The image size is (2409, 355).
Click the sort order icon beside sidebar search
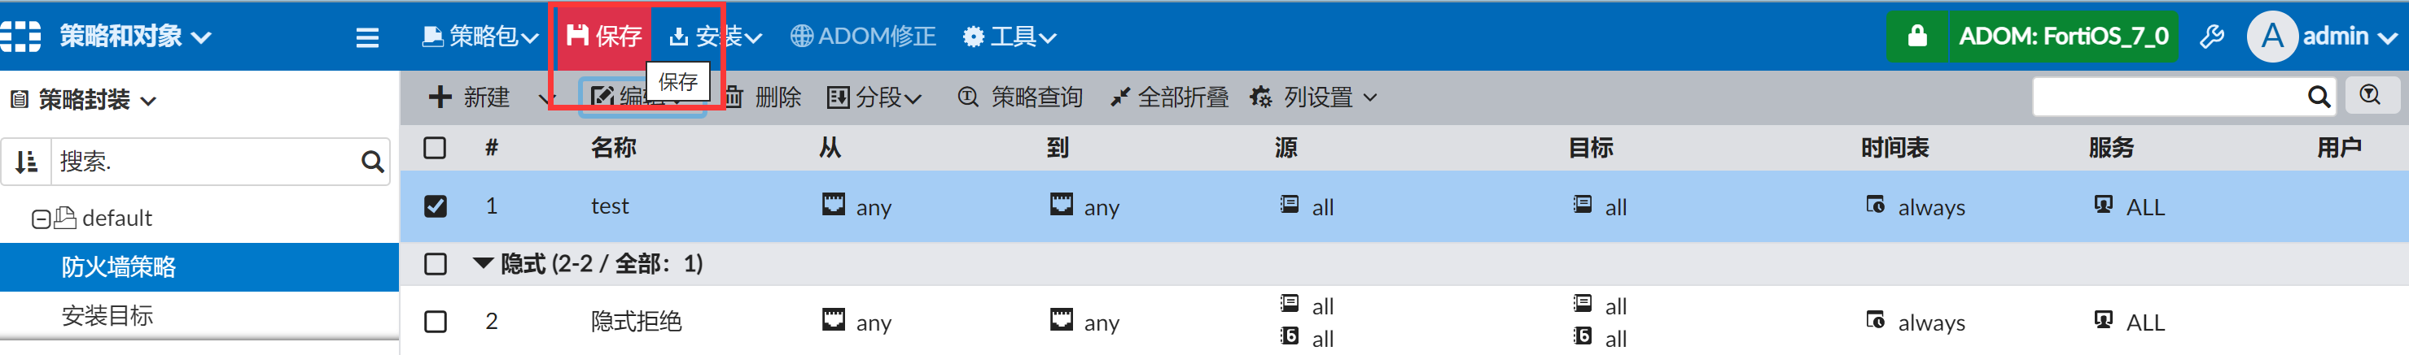26,162
